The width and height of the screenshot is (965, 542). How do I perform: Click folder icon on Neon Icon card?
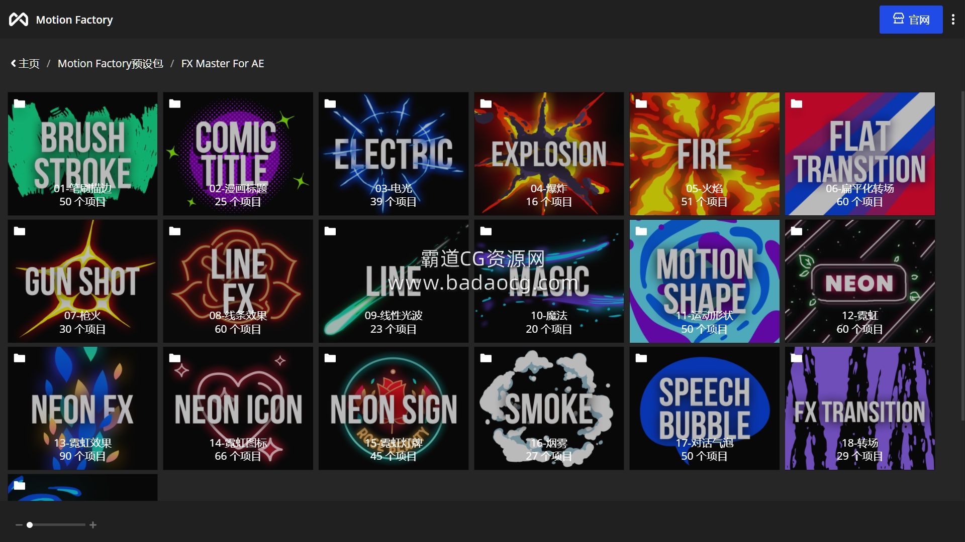[x=175, y=358]
